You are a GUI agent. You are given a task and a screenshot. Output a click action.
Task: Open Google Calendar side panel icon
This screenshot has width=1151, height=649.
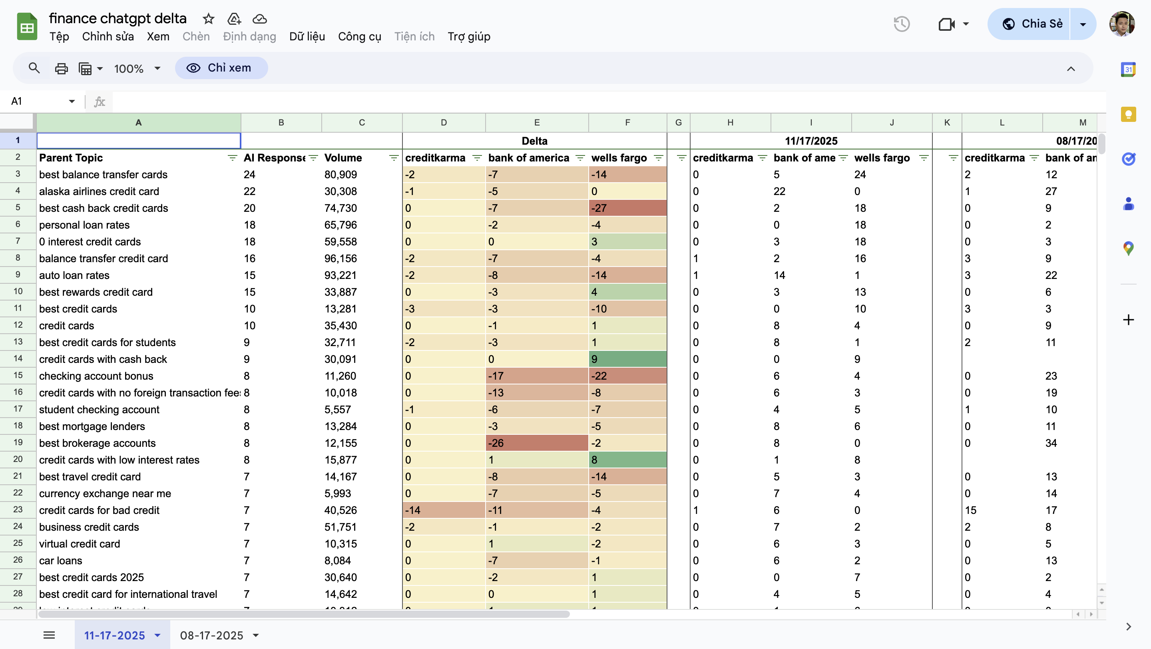coord(1128,69)
